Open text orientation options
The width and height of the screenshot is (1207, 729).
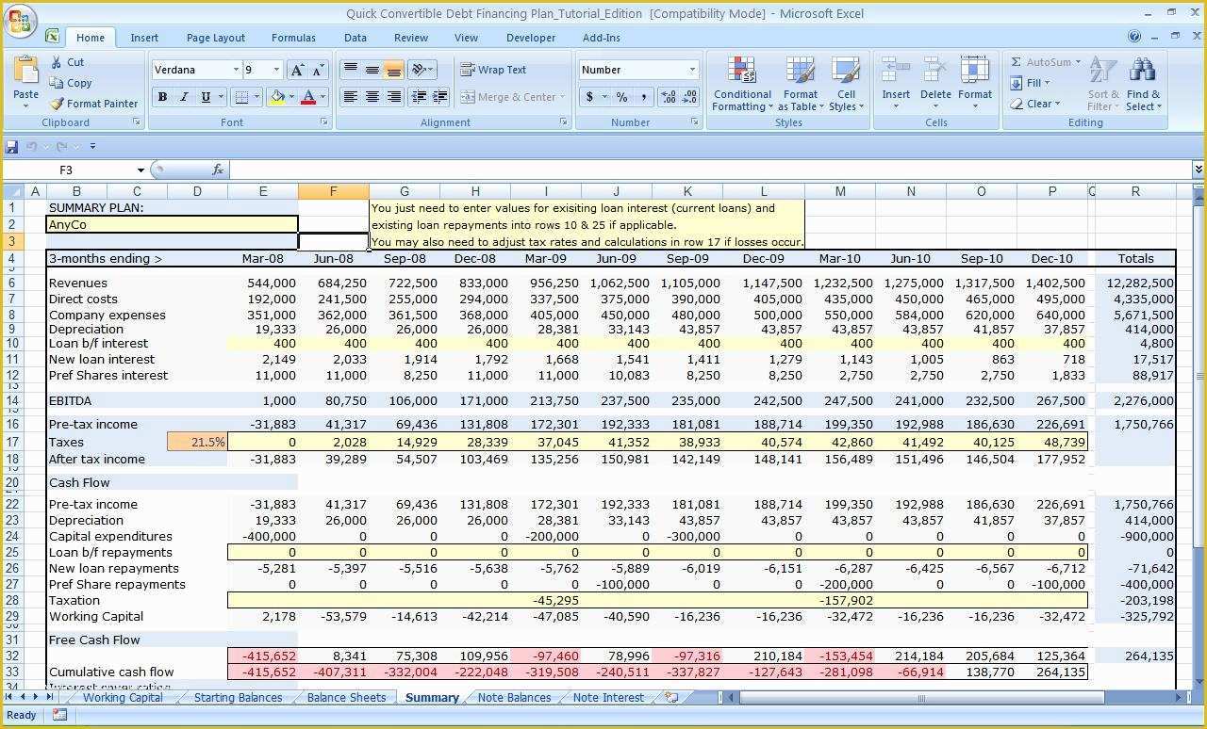pos(422,70)
